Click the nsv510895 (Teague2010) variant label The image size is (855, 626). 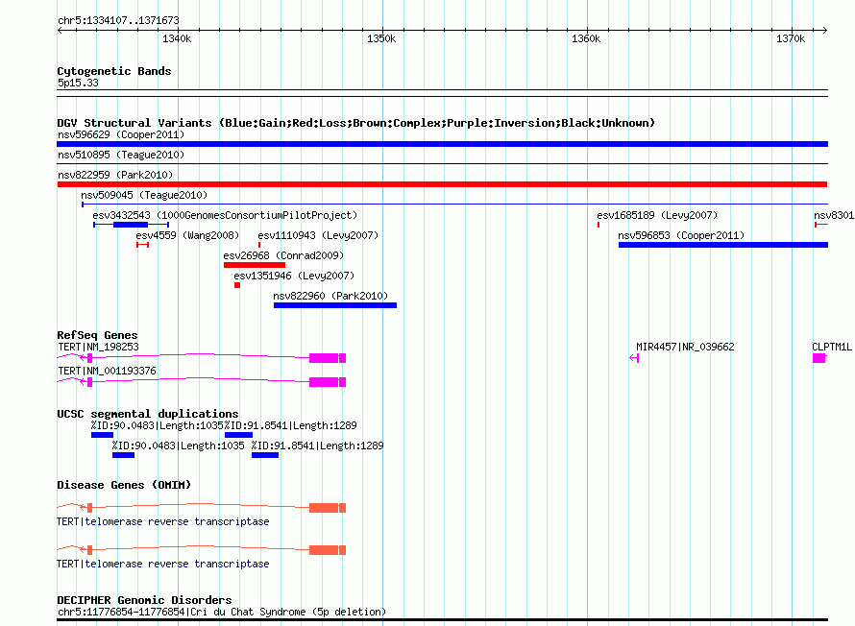[x=121, y=155]
